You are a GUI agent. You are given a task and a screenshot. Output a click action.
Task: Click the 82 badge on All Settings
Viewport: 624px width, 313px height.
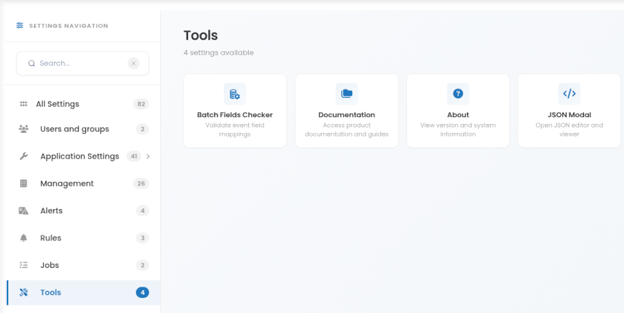coord(141,104)
